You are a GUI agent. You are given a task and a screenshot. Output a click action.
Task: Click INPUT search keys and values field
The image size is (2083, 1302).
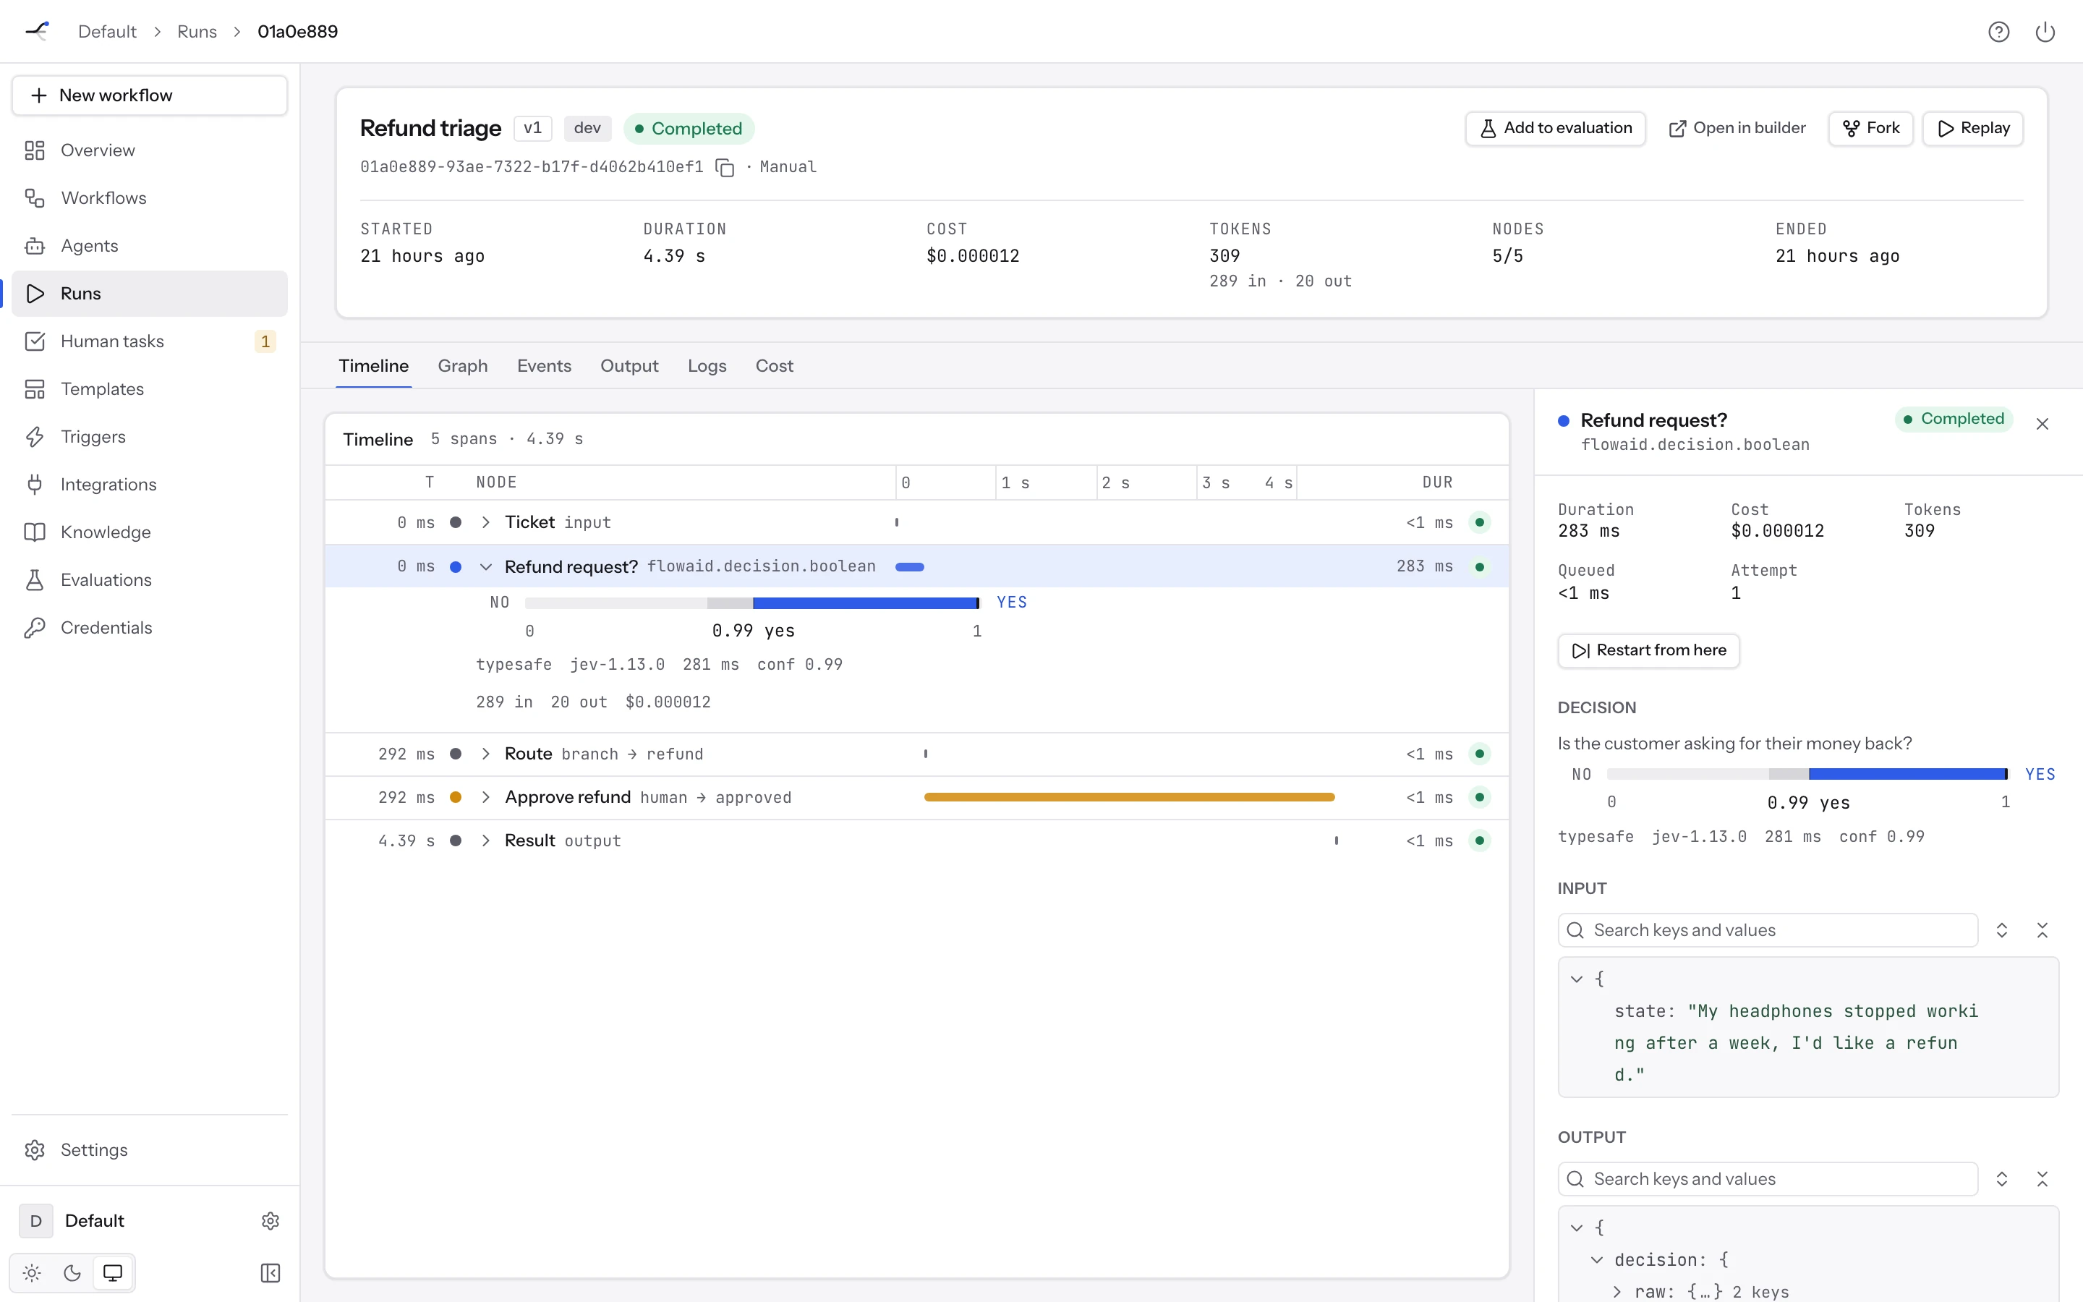point(1768,930)
